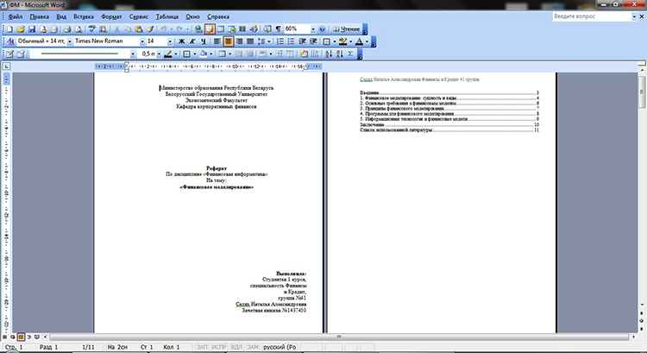Apply the shading fill color bucket

tap(204, 54)
